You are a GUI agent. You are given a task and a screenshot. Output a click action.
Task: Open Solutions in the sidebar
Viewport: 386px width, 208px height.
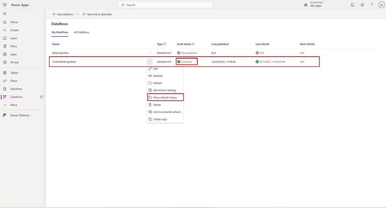click(16, 89)
